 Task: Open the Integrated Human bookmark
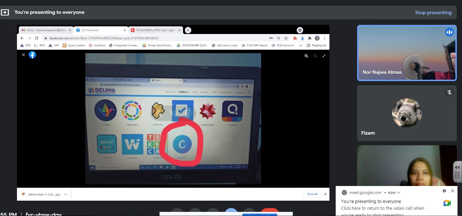click(124, 45)
